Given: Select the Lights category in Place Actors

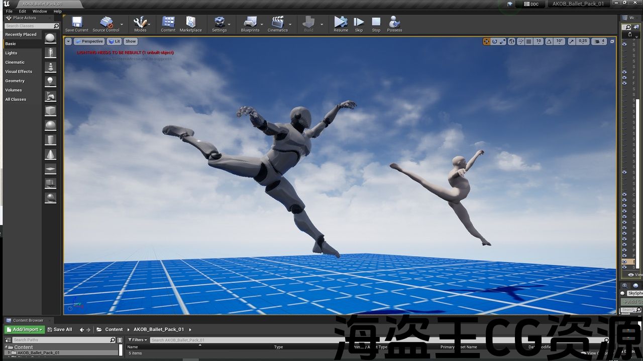Looking at the screenshot, I should point(11,53).
